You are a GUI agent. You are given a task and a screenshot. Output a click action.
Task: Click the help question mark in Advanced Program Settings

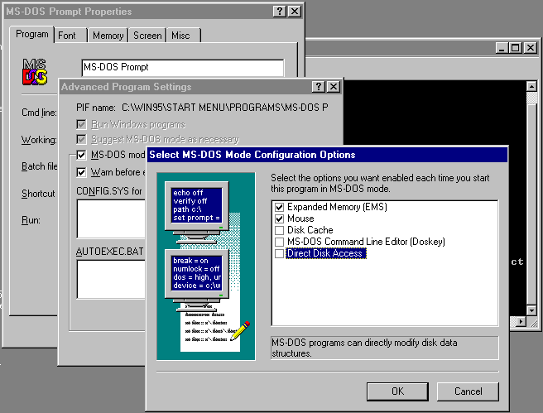click(318, 87)
